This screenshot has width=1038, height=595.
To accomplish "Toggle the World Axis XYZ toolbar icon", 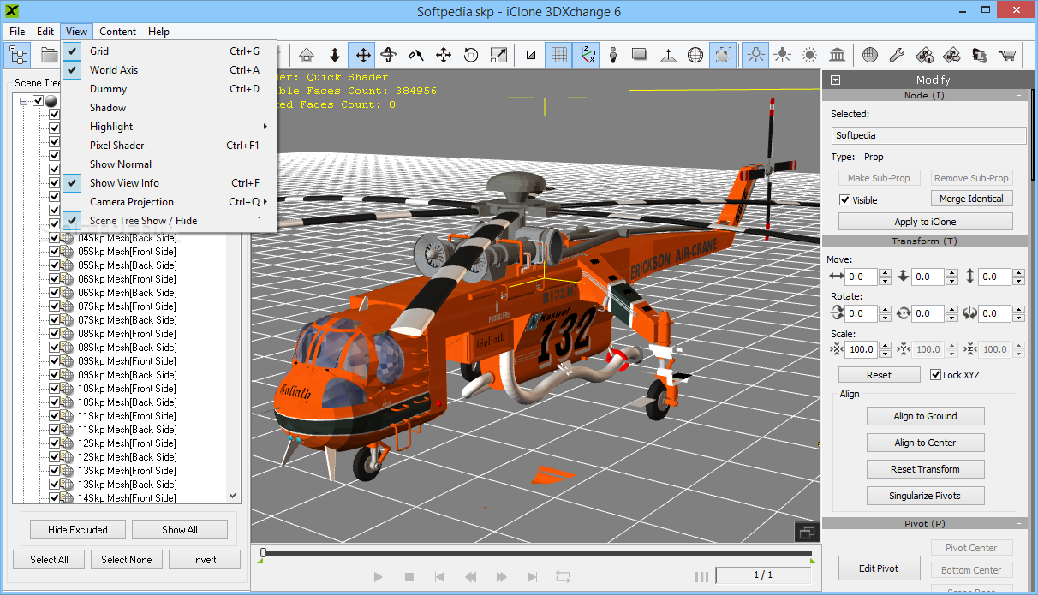I will 586,56.
